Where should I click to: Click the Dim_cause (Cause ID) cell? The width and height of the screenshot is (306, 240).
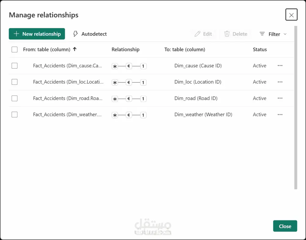pos(198,66)
